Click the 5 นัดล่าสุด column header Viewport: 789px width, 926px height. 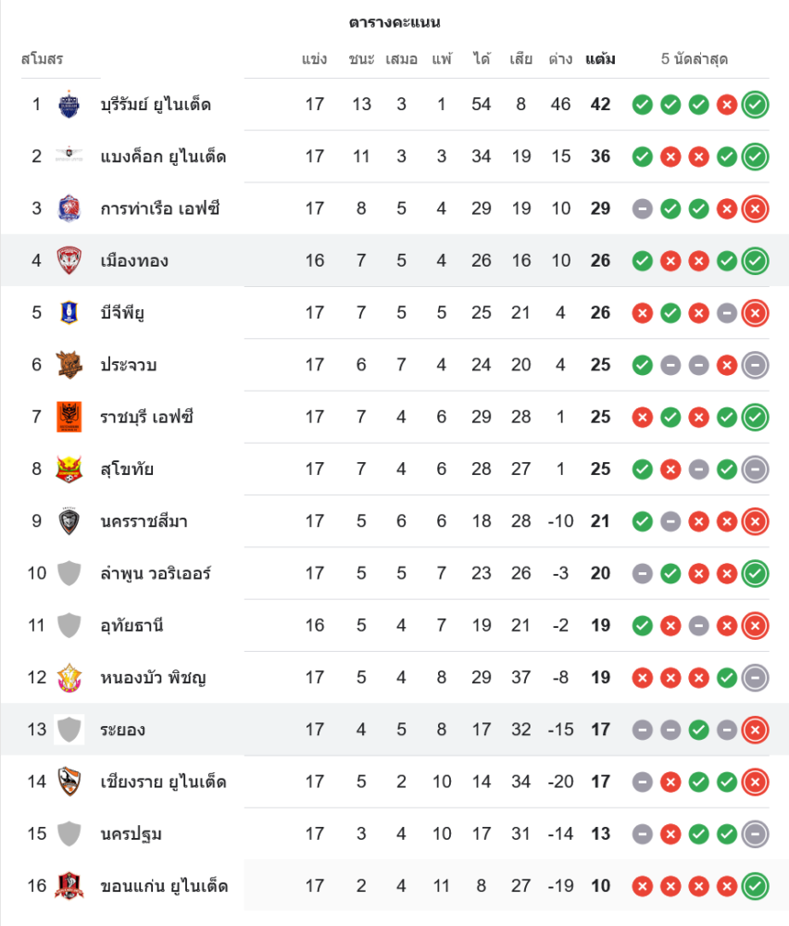click(695, 59)
